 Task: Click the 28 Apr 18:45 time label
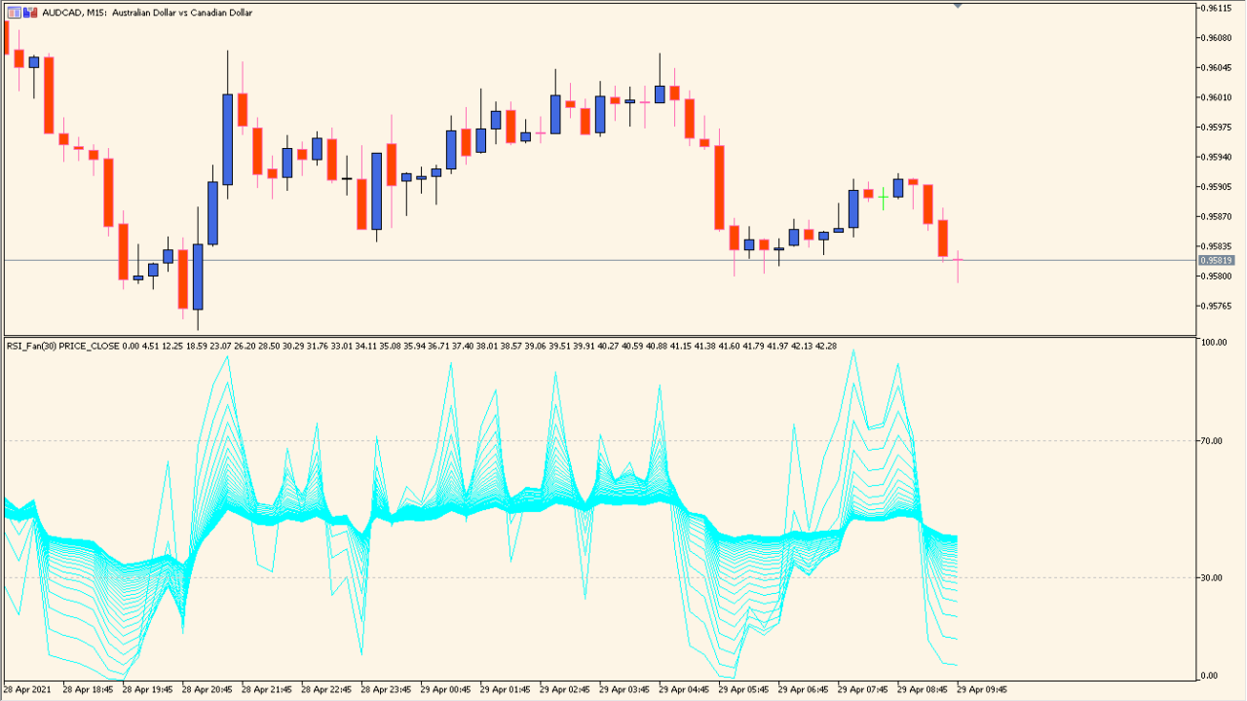(88, 689)
